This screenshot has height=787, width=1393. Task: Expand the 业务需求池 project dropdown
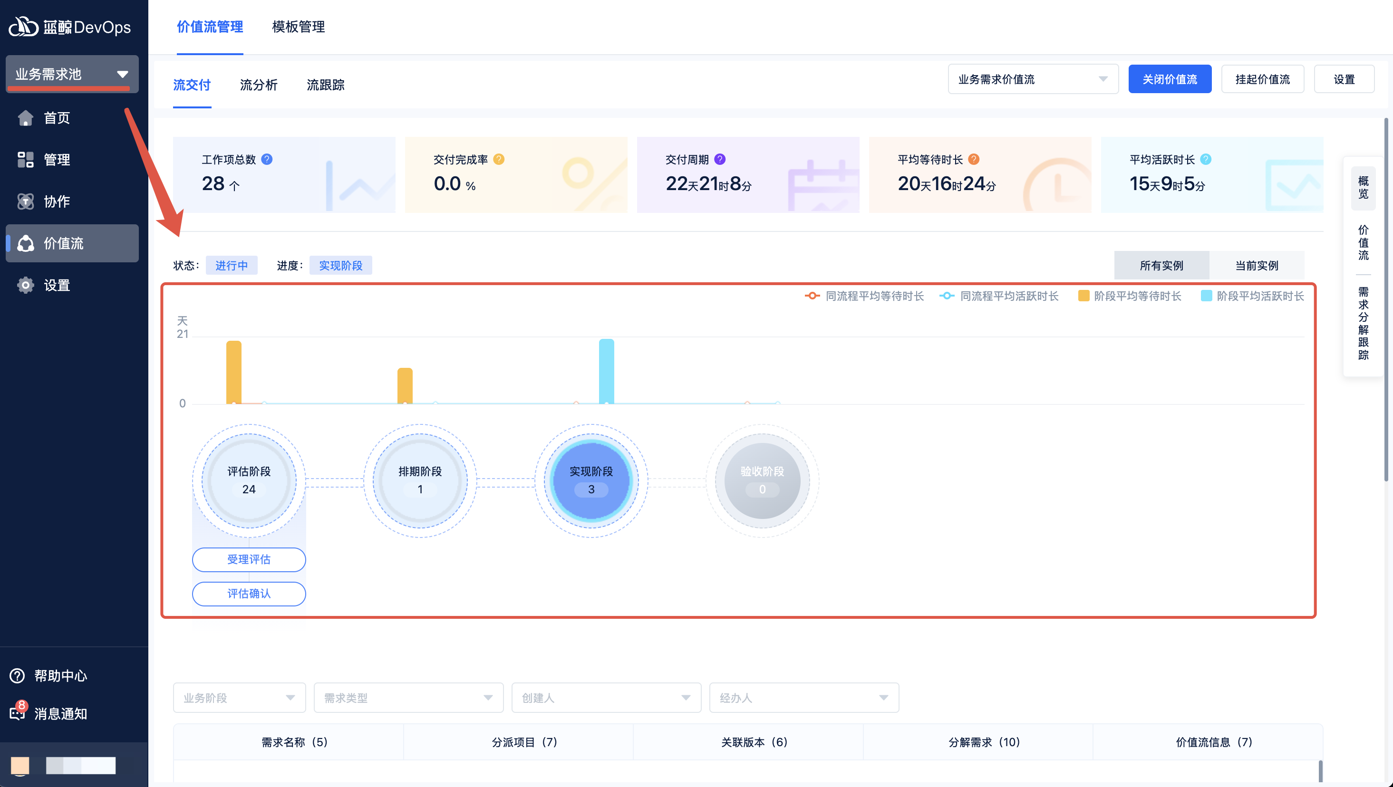click(72, 74)
